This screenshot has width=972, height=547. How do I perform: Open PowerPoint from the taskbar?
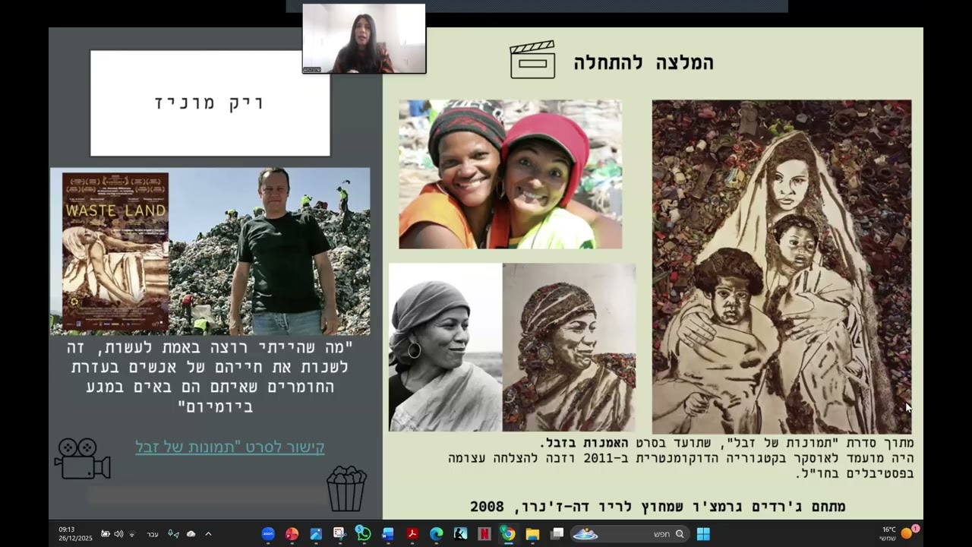(292, 534)
